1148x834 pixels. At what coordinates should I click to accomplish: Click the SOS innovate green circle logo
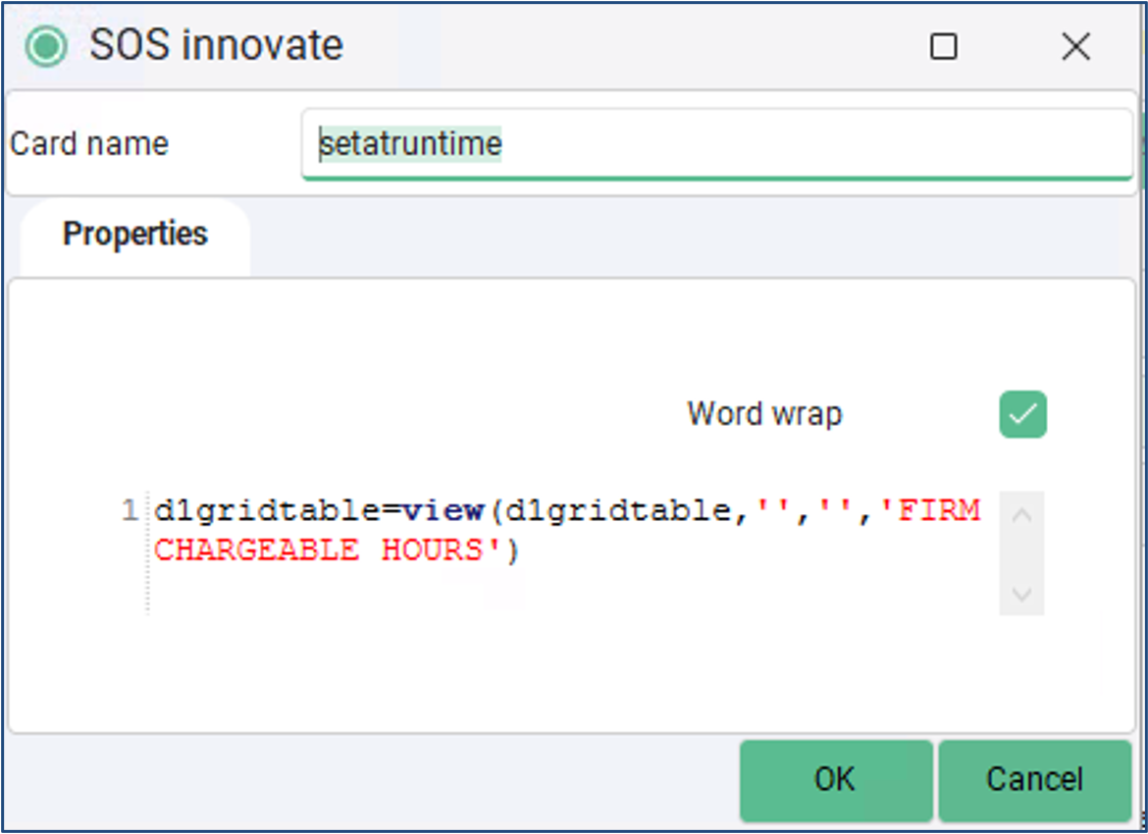tap(45, 45)
